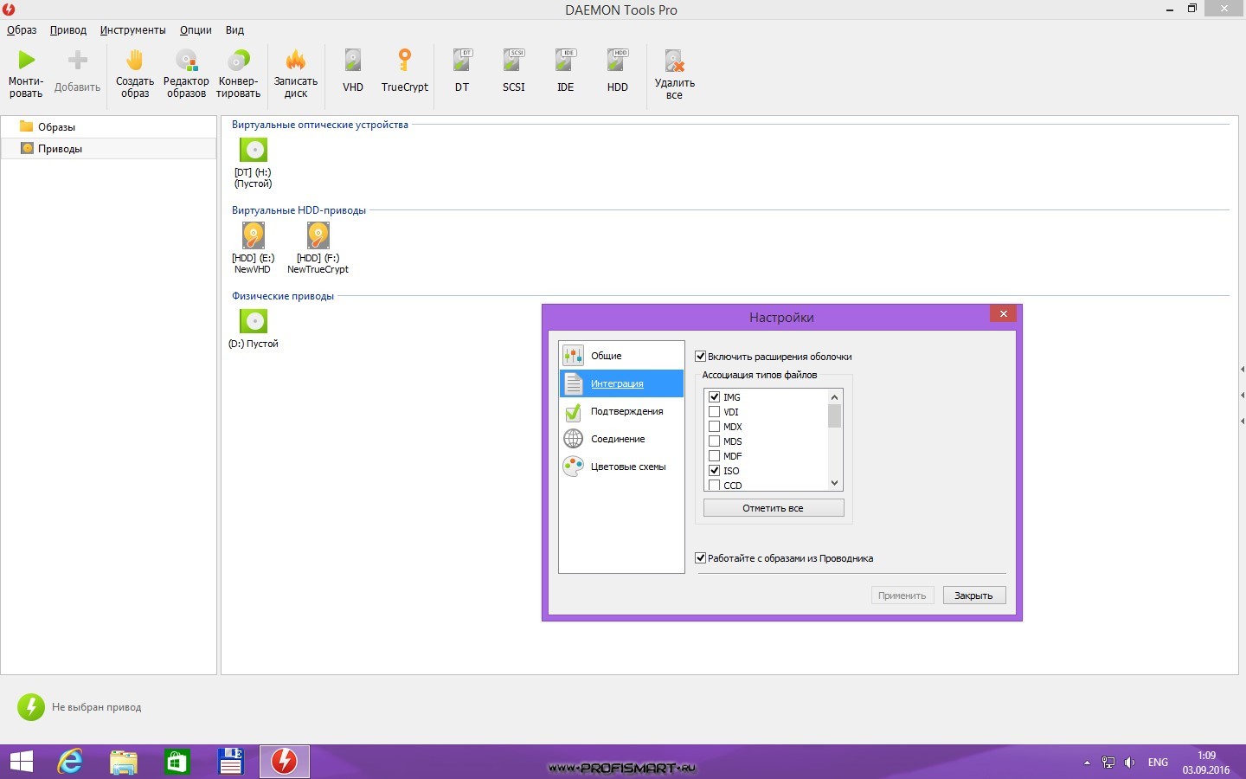Click DAEMON Tools taskbar icon
This screenshot has width=1246, height=779.
point(284,762)
